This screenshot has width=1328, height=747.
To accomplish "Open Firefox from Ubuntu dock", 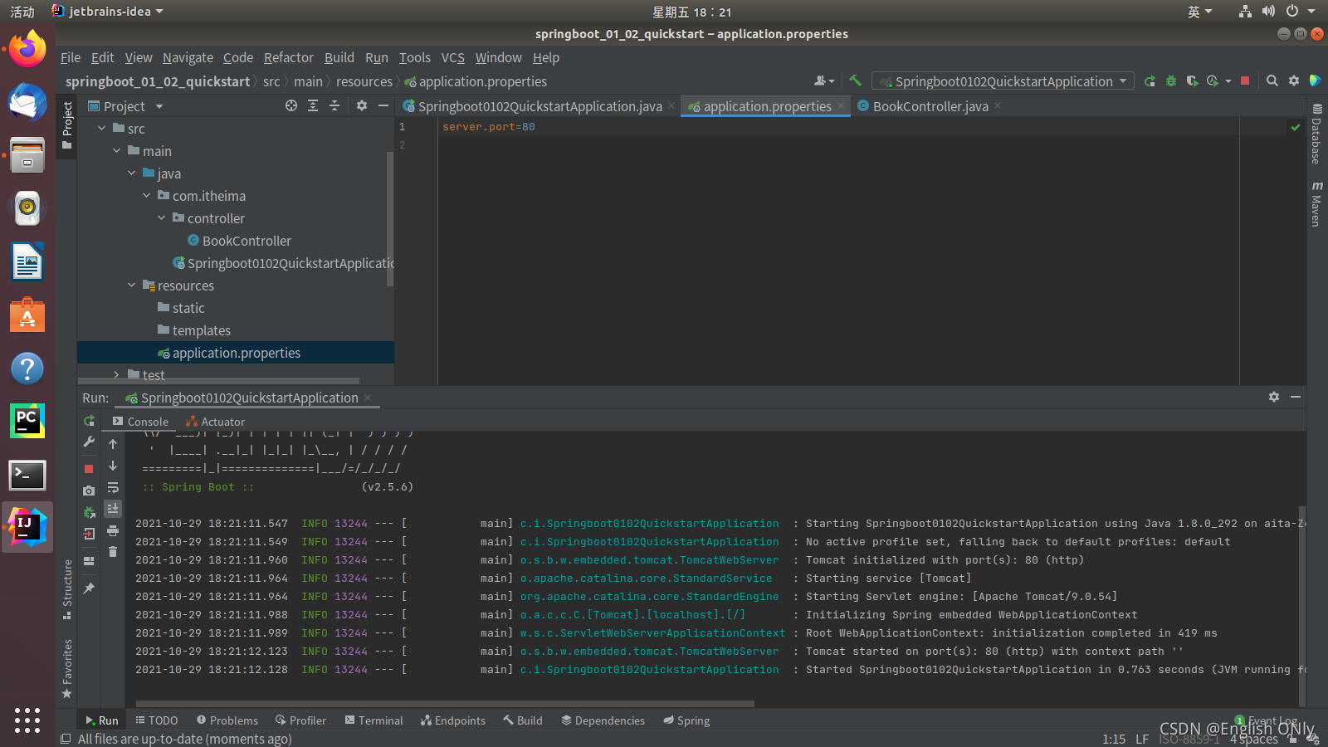I will (x=27, y=49).
